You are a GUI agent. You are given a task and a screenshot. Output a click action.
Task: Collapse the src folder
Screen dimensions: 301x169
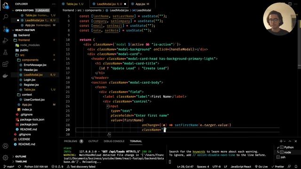click(22, 55)
